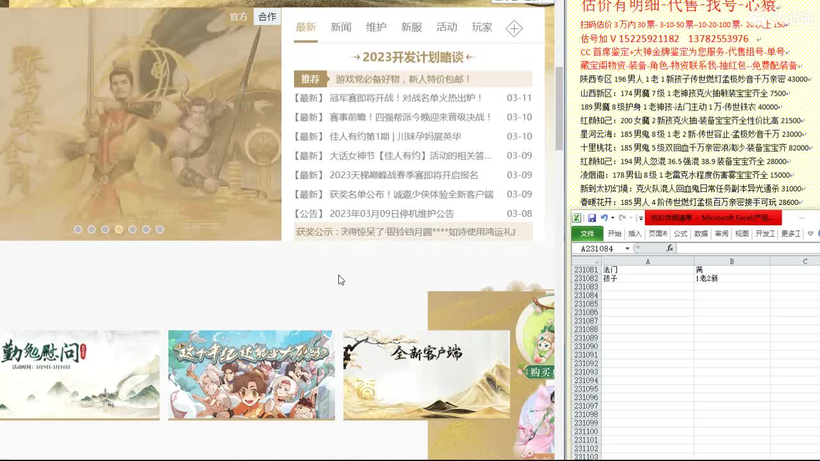The height and width of the screenshot is (461, 820).
Task: Click into the Excel formula bar
Action: [748, 248]
